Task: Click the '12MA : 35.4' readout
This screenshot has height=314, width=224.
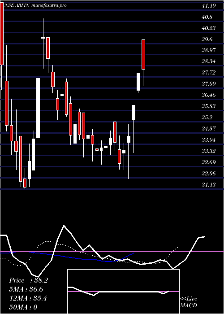Action: (x=28, y=298)
